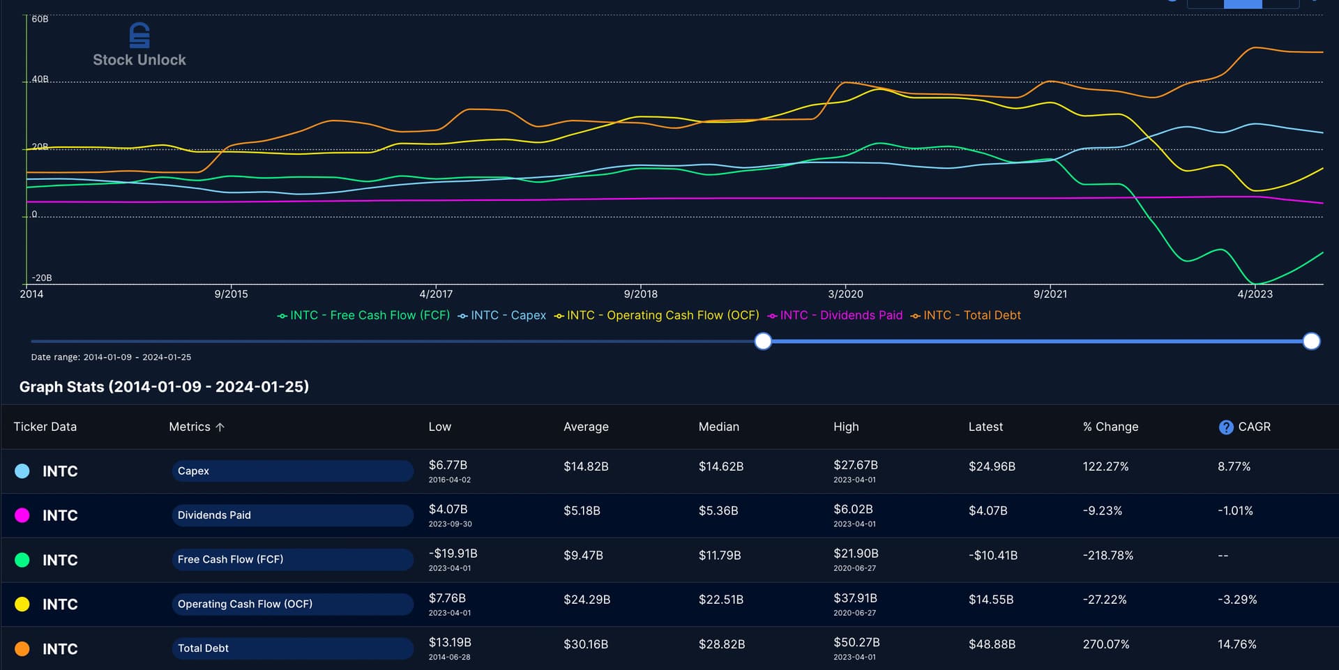Select the Capex metric pill
The height and width of the screenshot is (670, 1339).
tap(293, 471)
